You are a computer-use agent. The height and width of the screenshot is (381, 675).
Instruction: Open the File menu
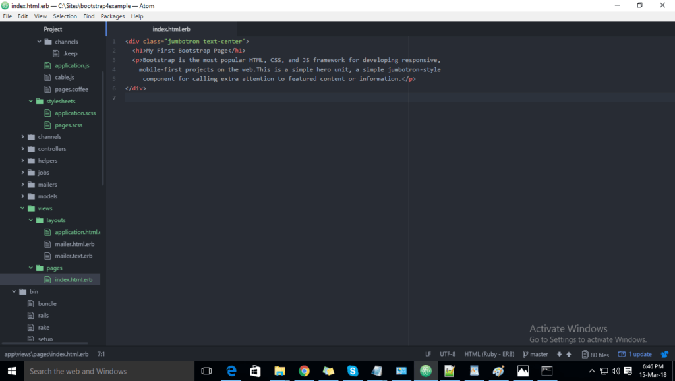click(x=7, y=16)
